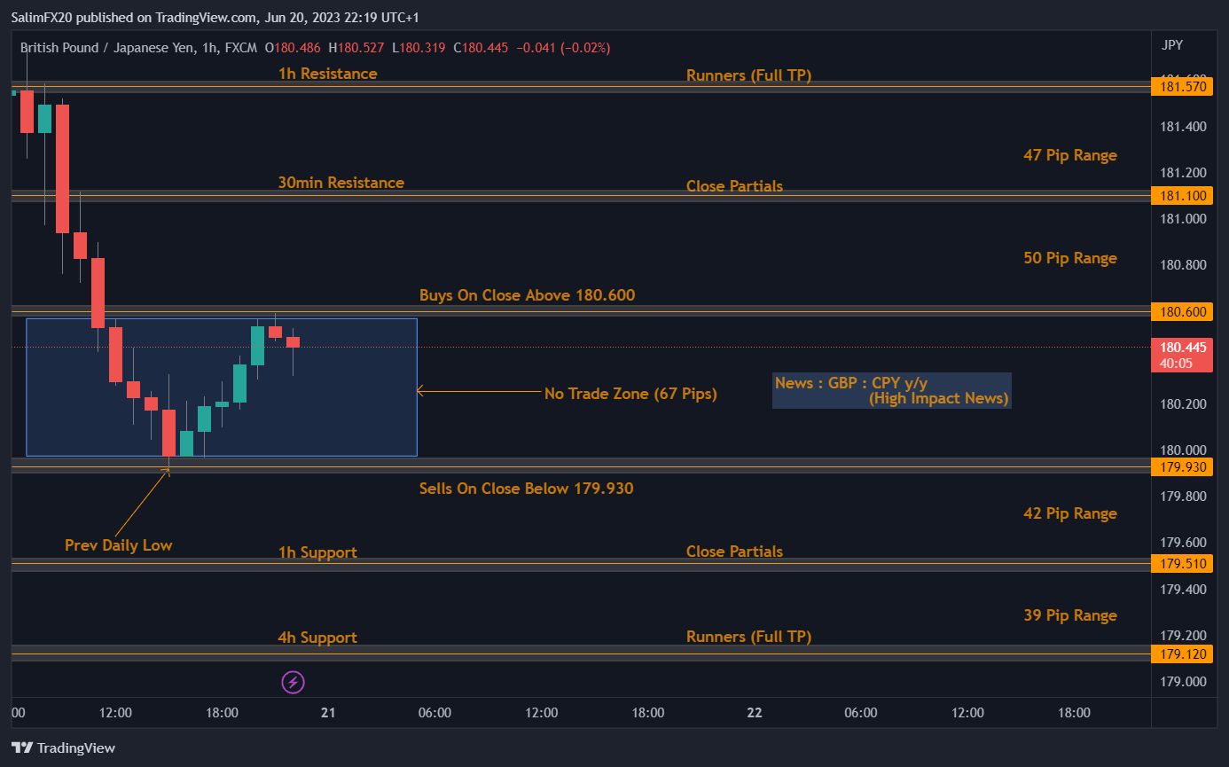Click the 181.570 price label on the axis
1229x767 pixels.
[x=1184, y=86]
